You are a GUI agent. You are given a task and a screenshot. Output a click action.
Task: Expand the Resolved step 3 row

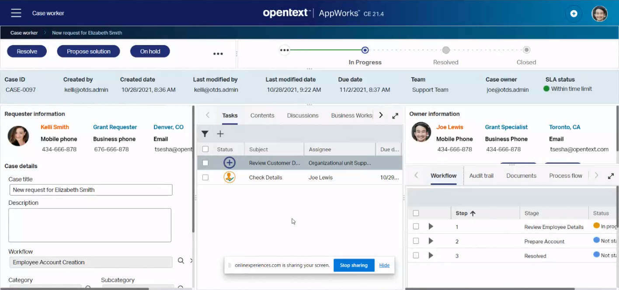coord(431,255)
